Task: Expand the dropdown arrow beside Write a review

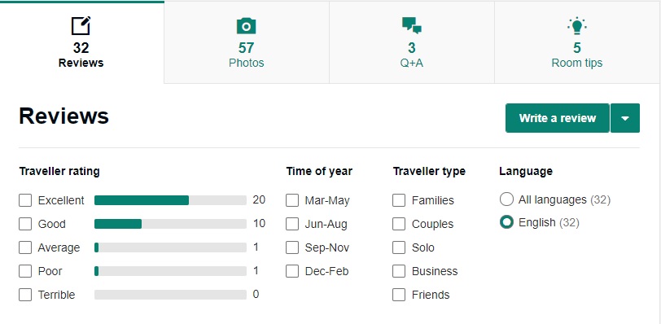Action: click(625, 118)
